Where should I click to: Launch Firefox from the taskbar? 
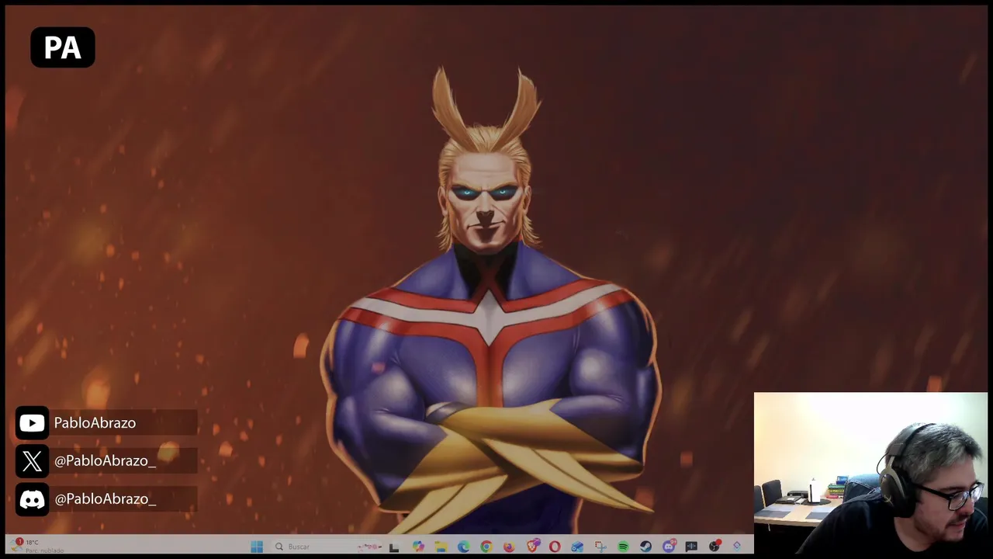tap(509, 547)
